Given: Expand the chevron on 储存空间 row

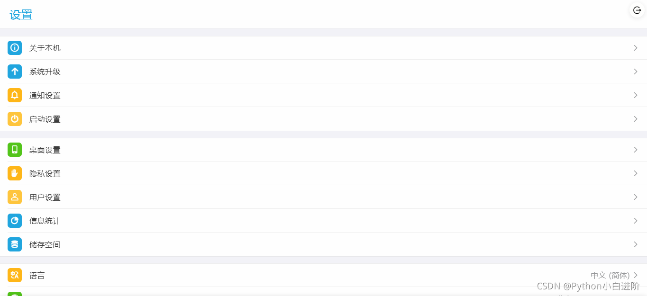Looking at the screenshot, I should tap(636, 244).
